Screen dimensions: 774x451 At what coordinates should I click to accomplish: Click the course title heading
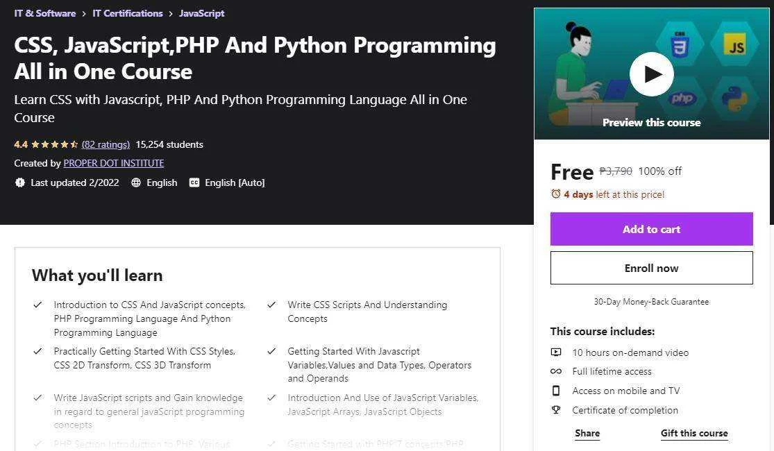coord(255,58)
